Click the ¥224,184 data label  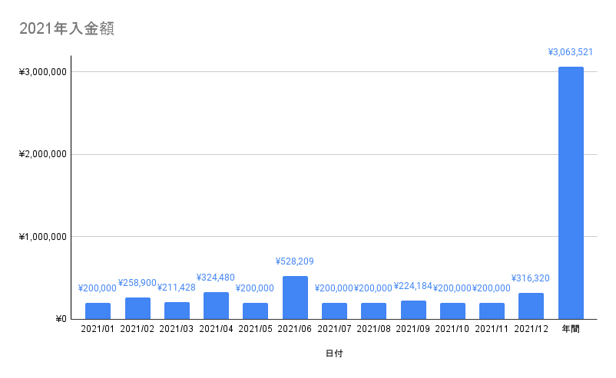413,286
